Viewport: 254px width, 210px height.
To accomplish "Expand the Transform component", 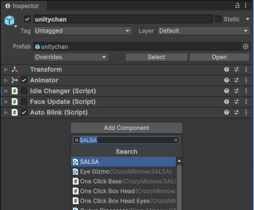I will (6, 69).
